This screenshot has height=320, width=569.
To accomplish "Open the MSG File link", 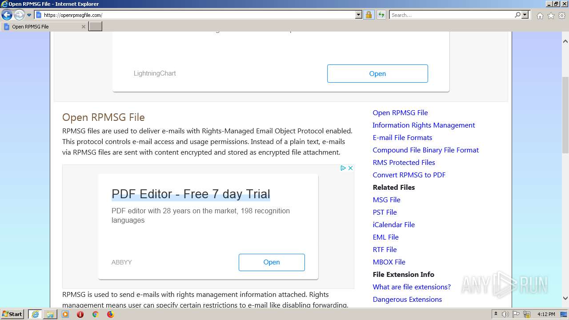I will pos(386,200).
